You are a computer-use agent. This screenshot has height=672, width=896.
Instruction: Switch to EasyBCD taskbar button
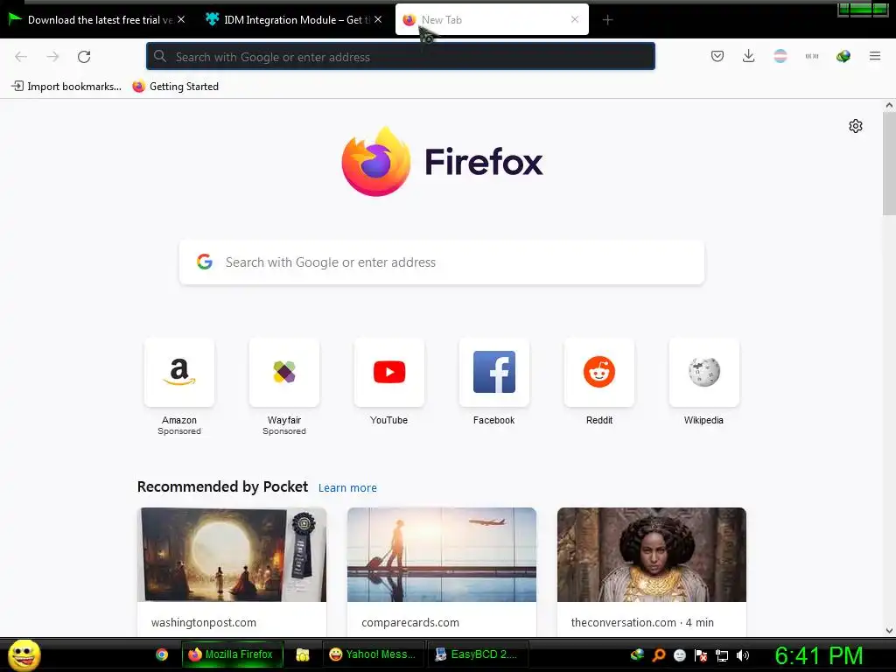(x=478, y=654)
